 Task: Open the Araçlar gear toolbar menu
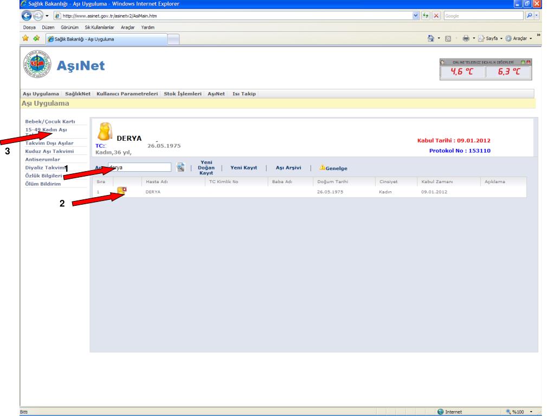tap(519, 38)
